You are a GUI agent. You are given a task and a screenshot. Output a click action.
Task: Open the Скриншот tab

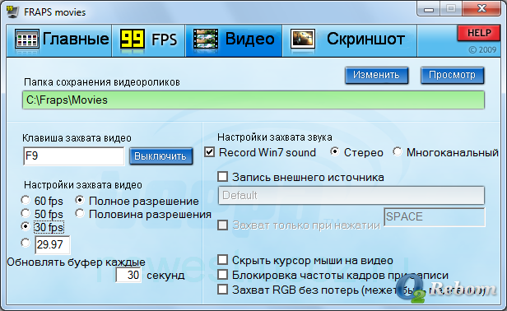[350, 41]
